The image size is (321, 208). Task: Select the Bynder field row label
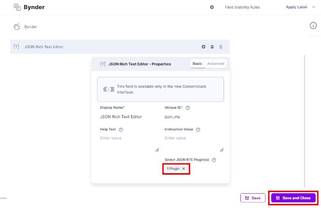(x=30, y=27)
